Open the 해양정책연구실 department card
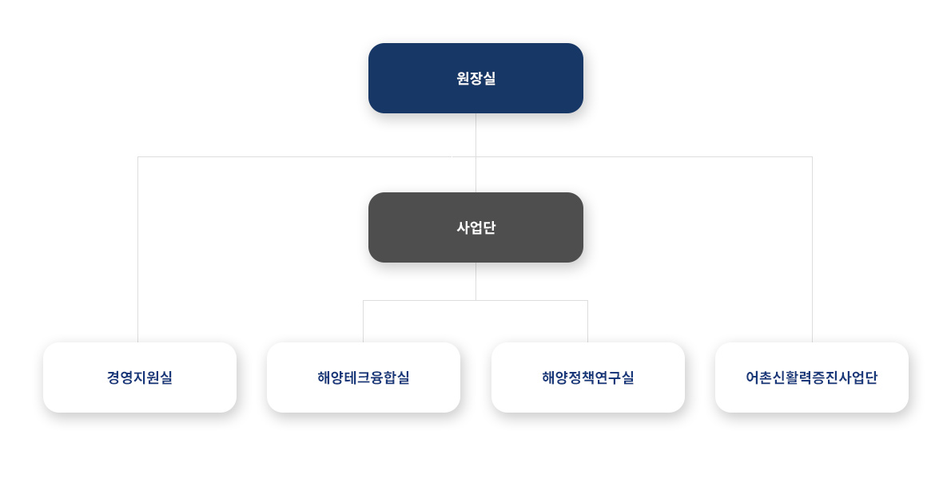 (587, 377)
